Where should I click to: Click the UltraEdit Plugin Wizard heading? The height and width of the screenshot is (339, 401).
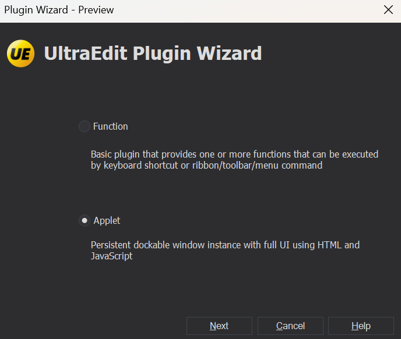click(153, 53)
